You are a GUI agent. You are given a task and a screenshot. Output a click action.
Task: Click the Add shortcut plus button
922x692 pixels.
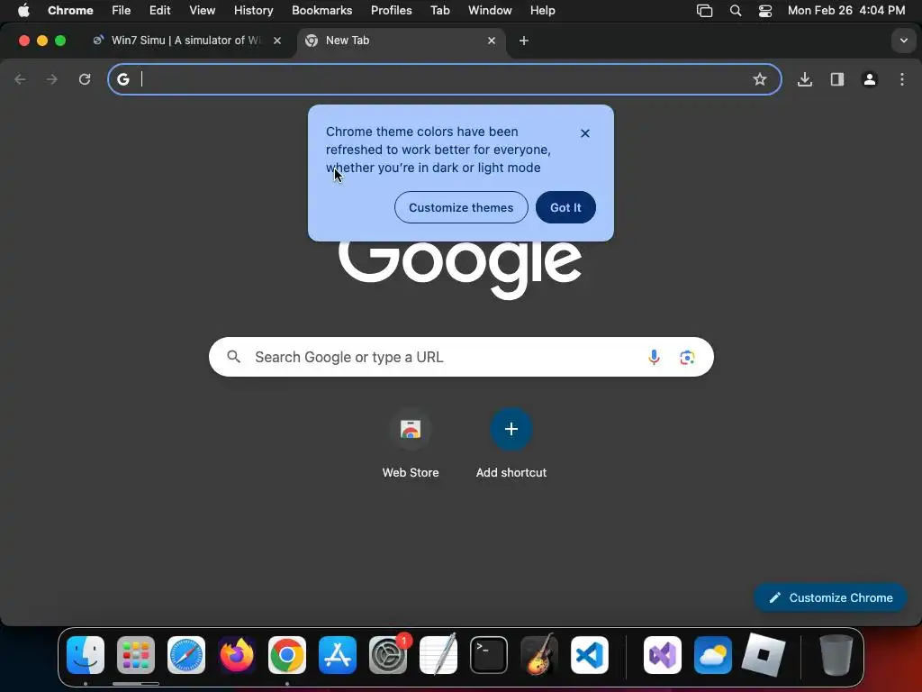pos(511,429)
